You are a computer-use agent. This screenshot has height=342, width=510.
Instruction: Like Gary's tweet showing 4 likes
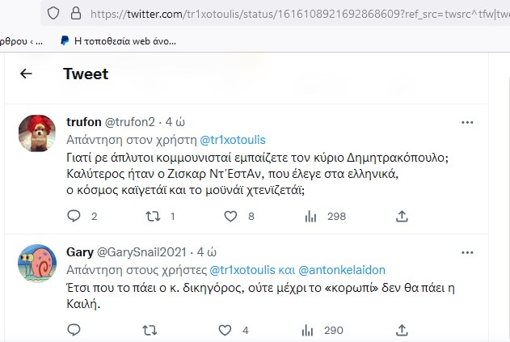225,331
